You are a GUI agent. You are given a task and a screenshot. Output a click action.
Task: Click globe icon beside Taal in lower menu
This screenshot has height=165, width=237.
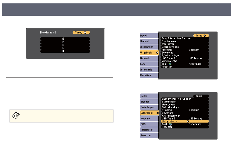pyautogui.click(x=170, y=124)
